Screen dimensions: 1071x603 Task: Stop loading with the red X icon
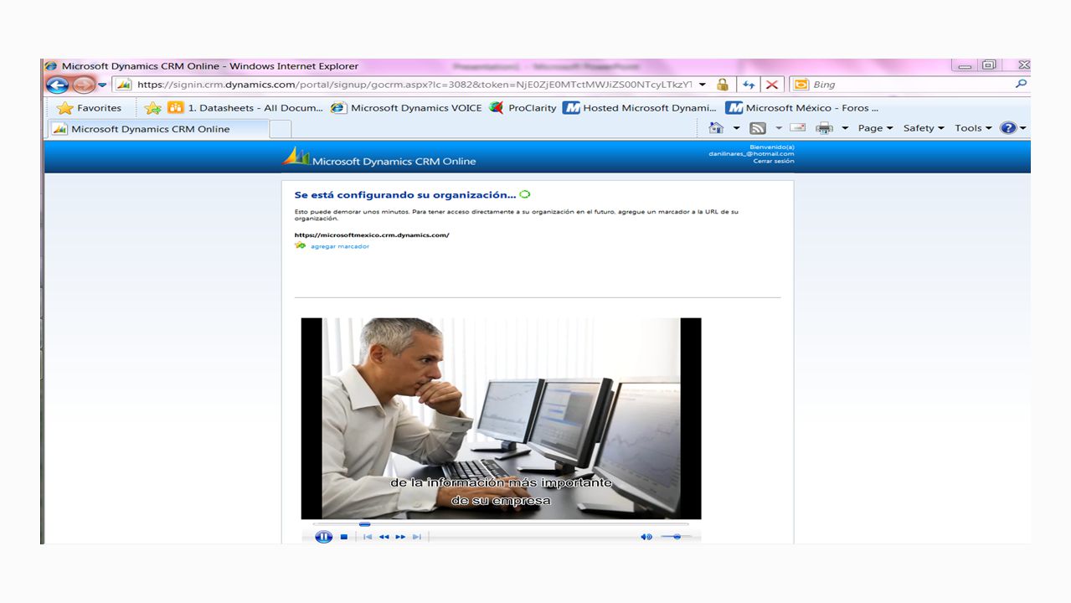click(x=772, y=85)
